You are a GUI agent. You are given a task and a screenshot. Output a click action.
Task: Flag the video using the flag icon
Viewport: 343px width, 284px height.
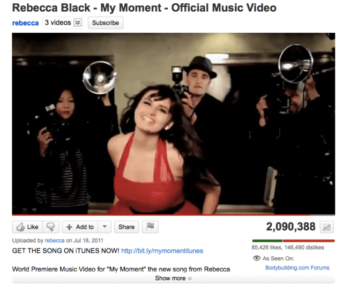coord(150,227)
